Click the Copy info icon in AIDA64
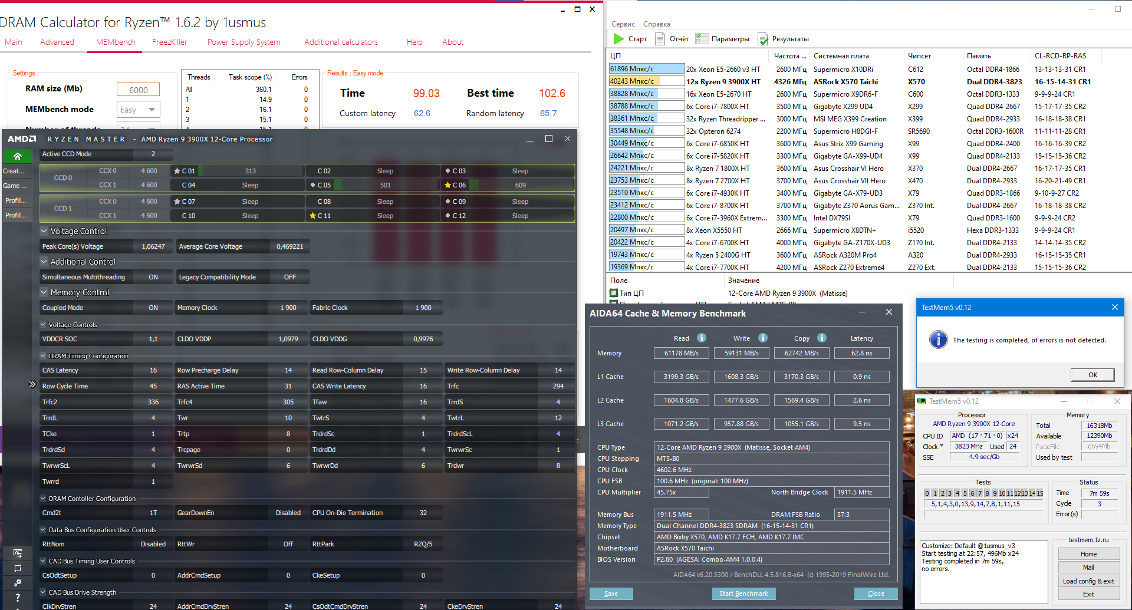Screen dimensions: 1132x610 (x=822, y=338)
